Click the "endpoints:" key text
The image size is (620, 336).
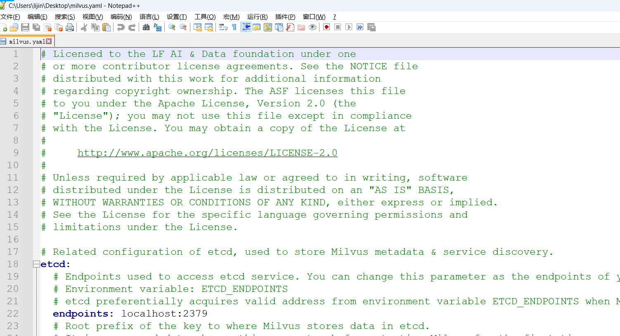[83, 314]
